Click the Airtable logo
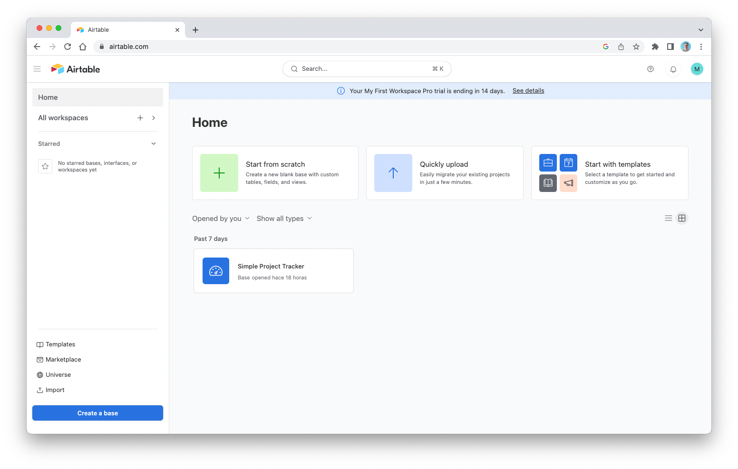 [x=75, y=68]
